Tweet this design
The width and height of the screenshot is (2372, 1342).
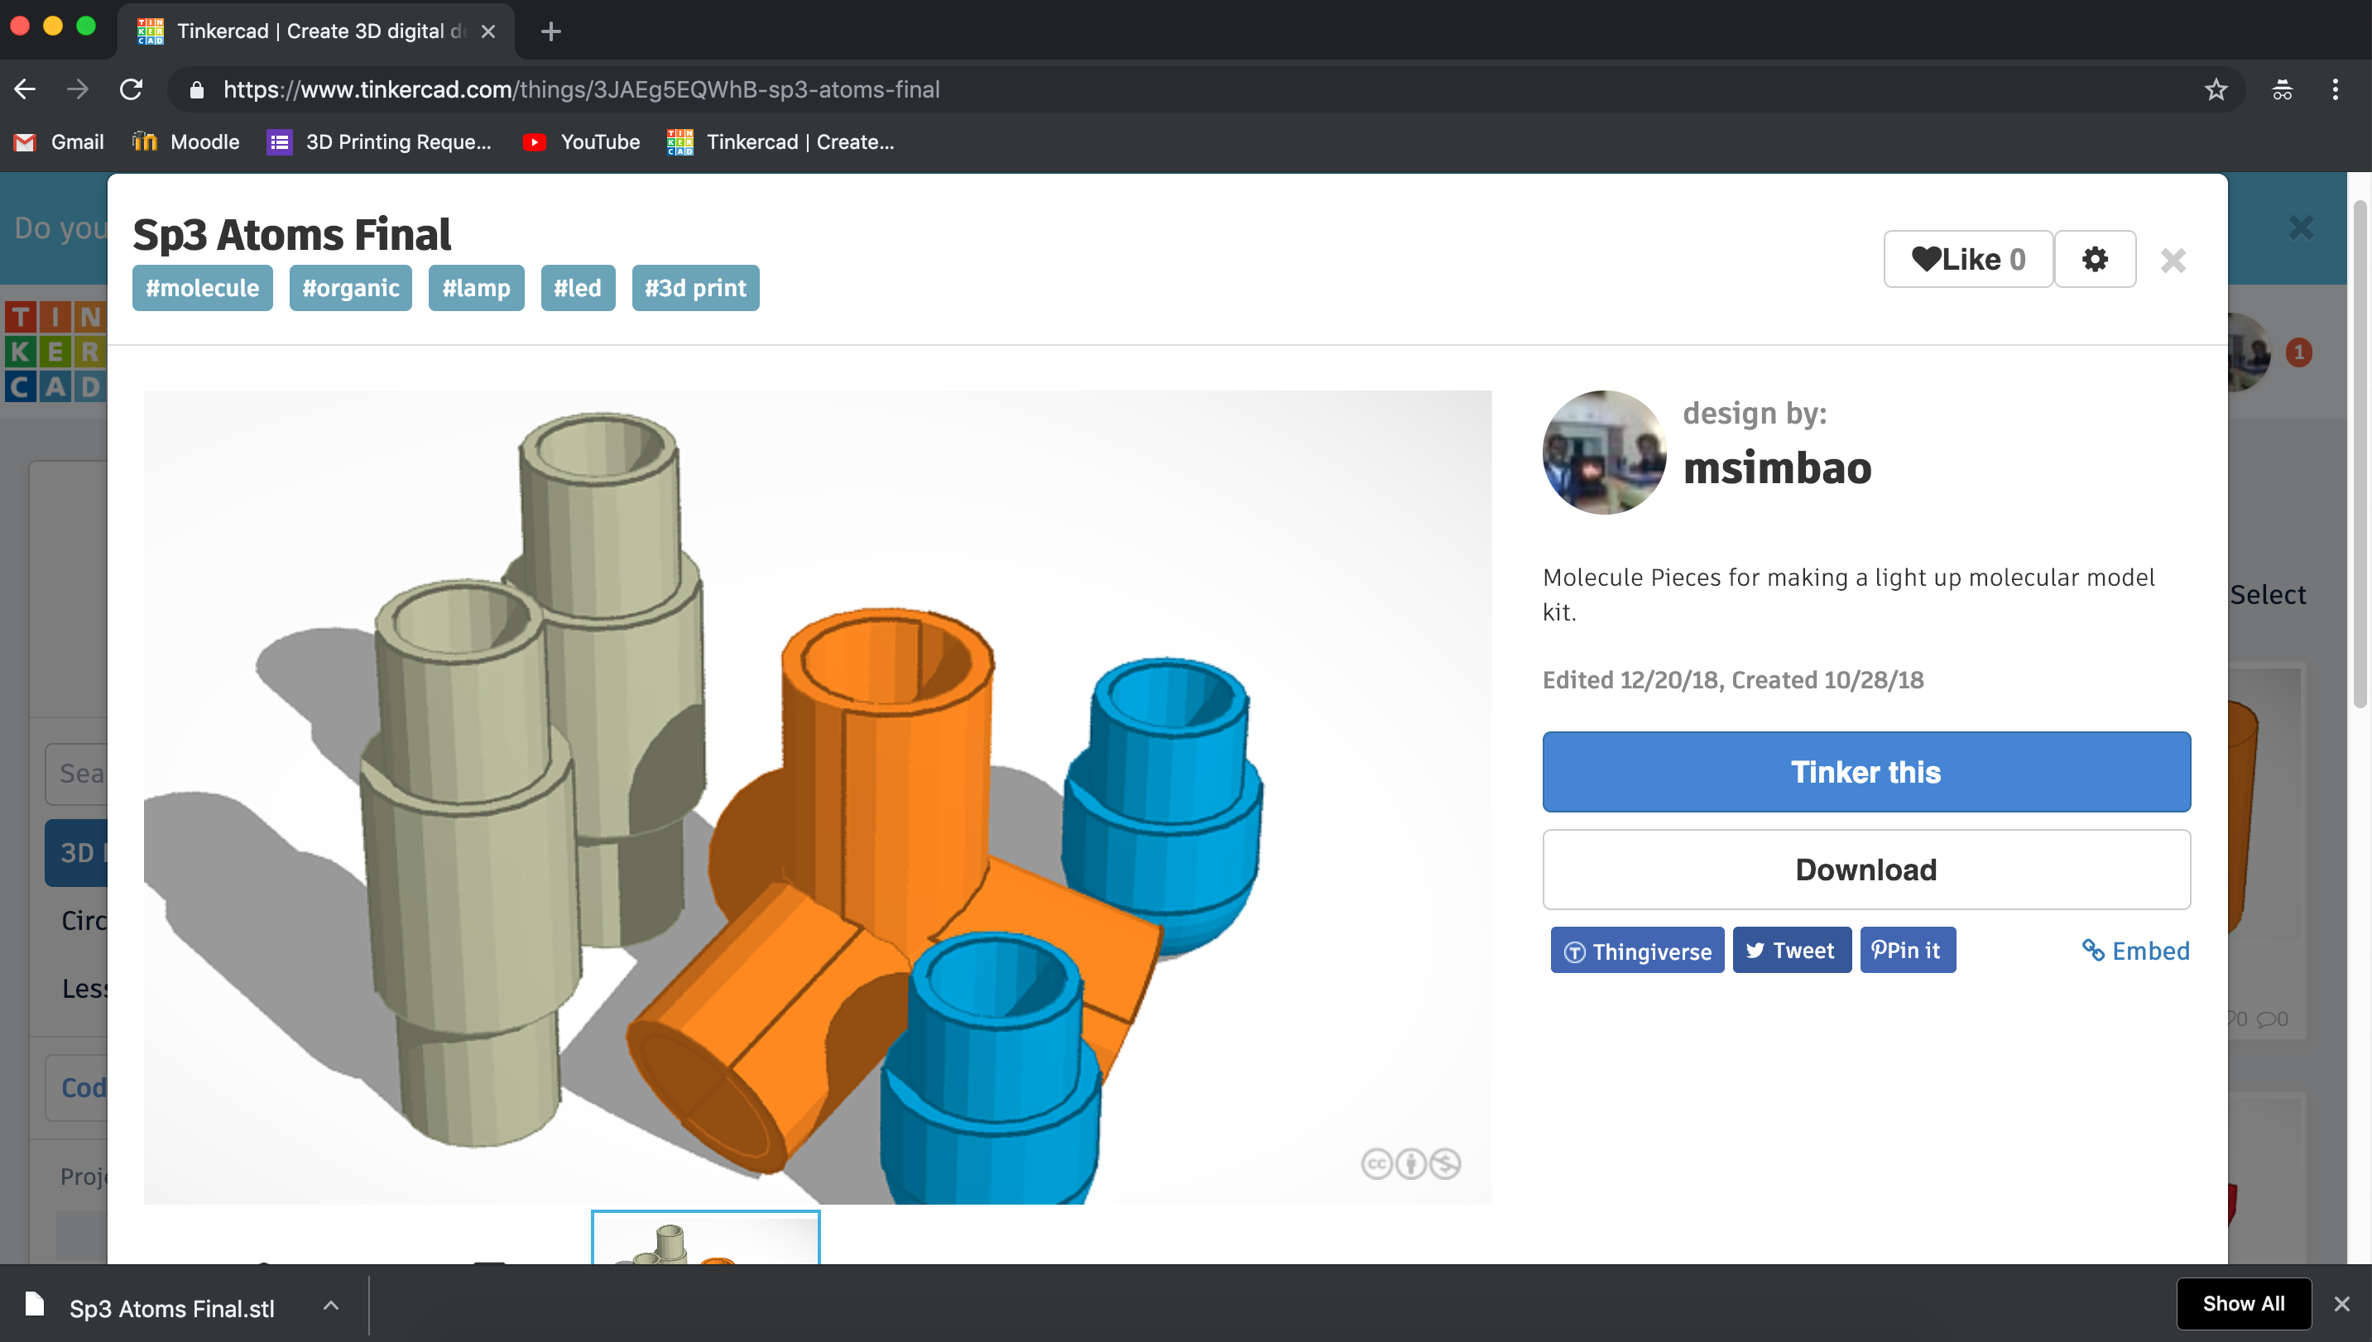point(1790,951)
